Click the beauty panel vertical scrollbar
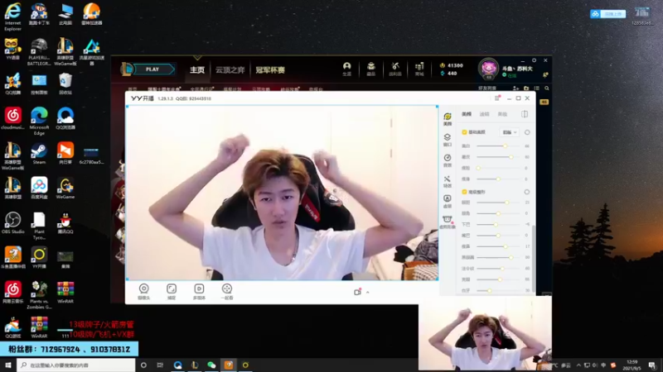 [x=533, y=257]
